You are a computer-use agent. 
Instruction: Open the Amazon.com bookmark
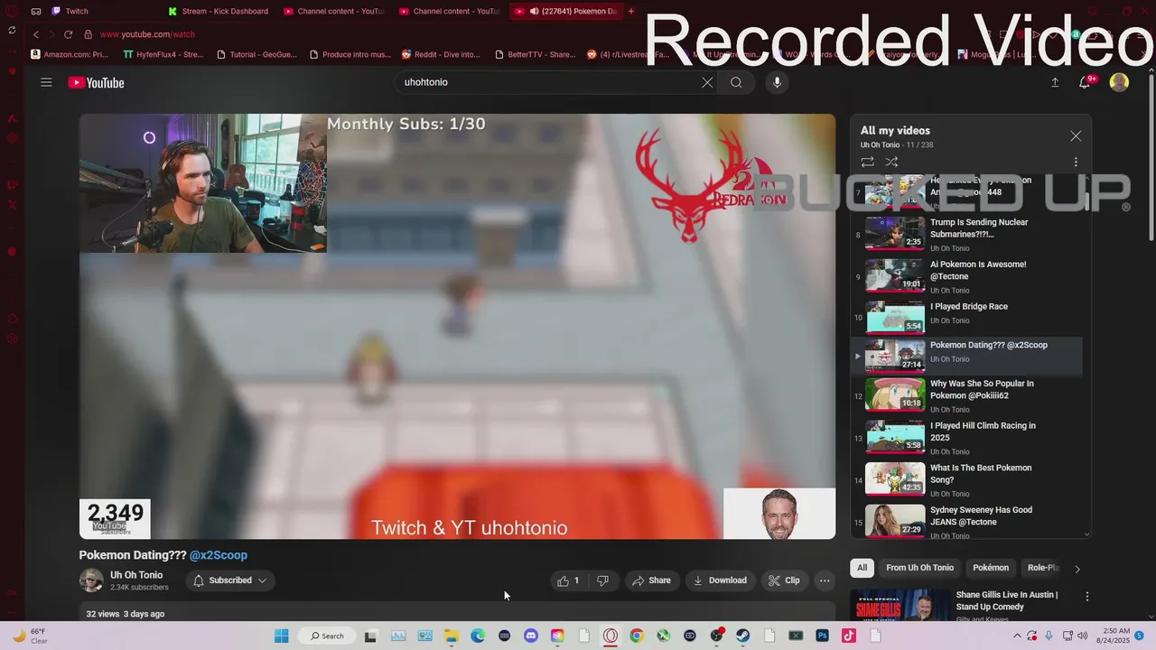[x=70, y=54]
